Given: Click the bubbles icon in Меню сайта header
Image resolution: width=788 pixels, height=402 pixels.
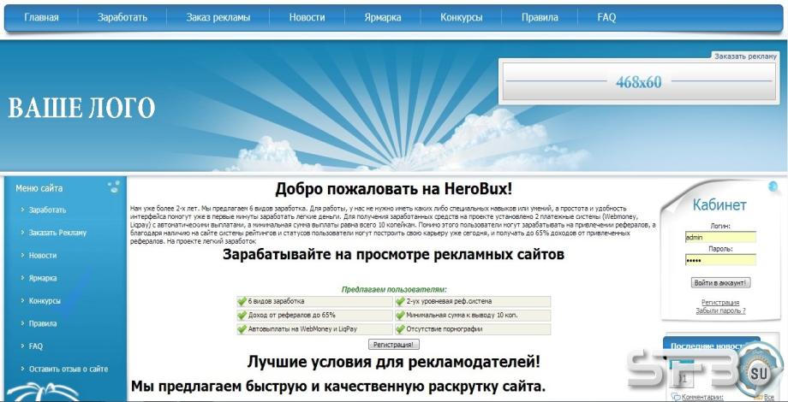Looking at the screenshot, I should [x=114, y=186].
